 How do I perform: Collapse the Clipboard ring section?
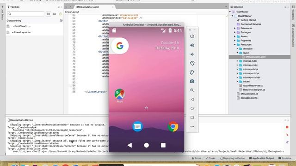(61, 20)
